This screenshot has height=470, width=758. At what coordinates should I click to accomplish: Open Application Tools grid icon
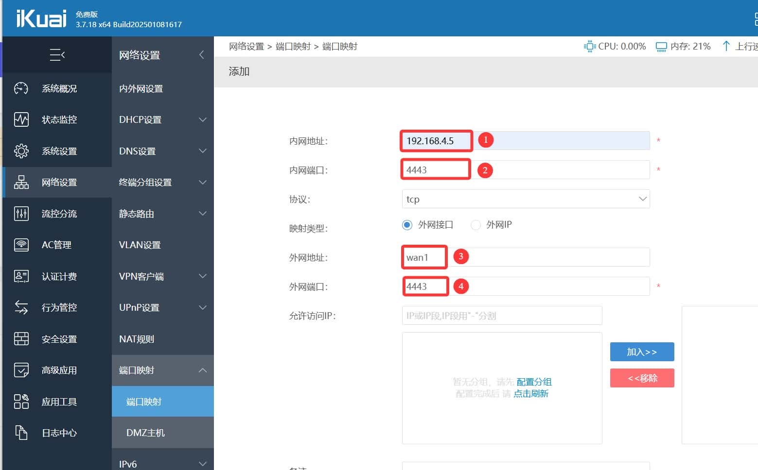[x=21, y=402]
